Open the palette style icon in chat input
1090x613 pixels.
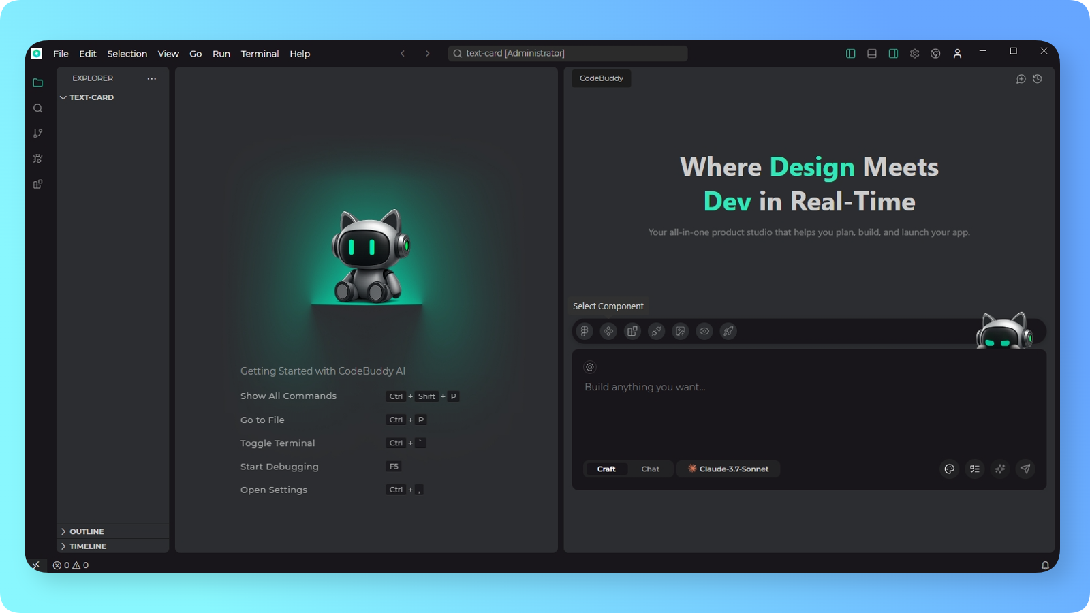point(949,469)
